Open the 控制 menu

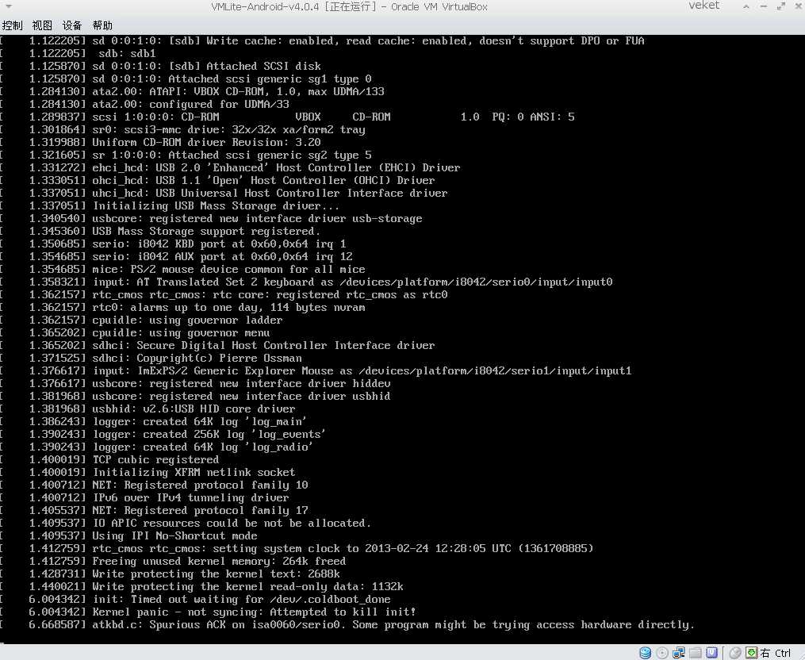click(x=13, y=25)
